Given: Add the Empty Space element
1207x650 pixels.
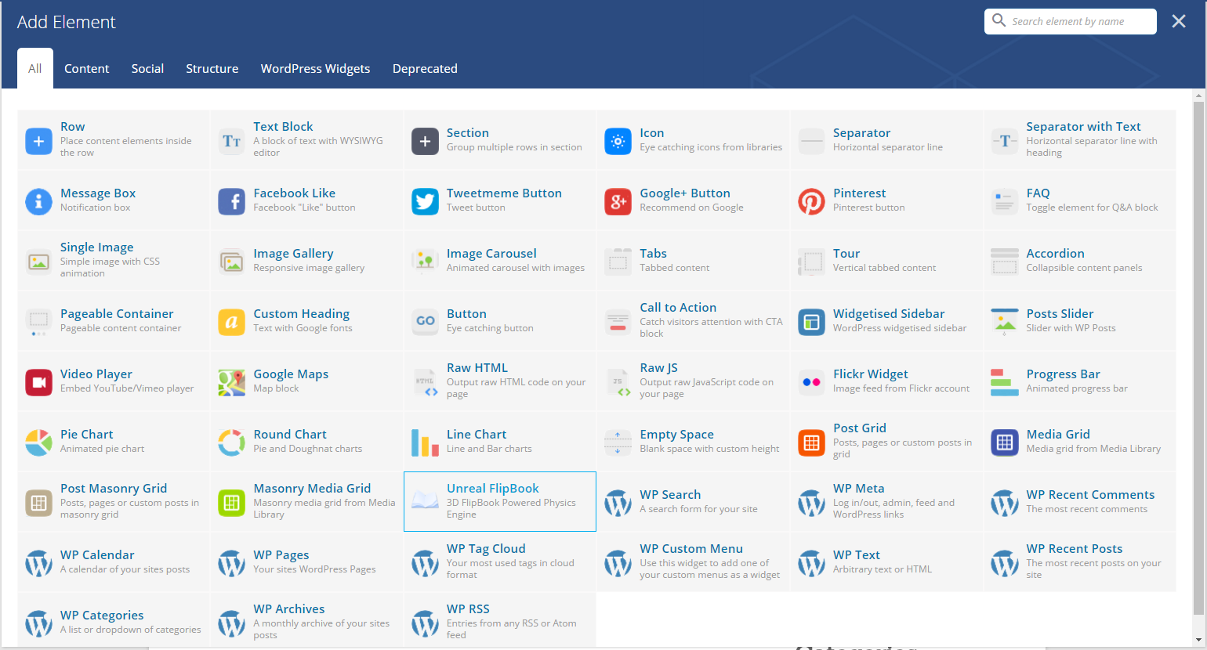Looking at the screenshot, I should 694,441.
